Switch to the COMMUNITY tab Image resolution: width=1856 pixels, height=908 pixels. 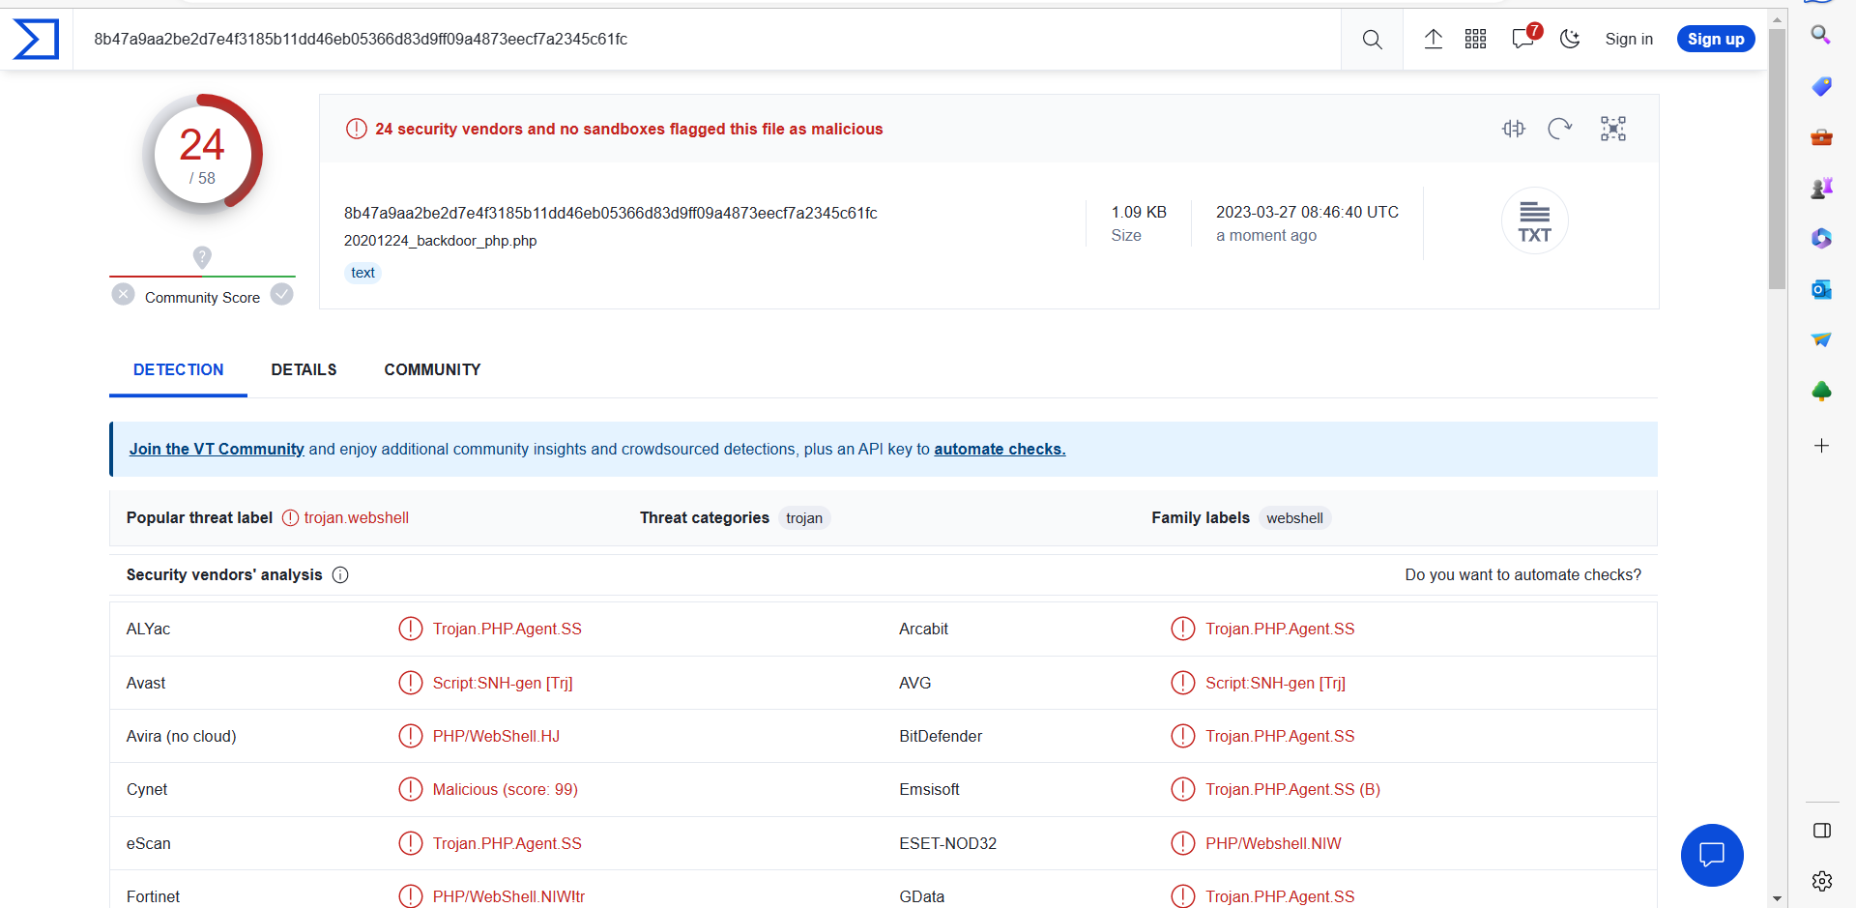[x=432, y=369]
